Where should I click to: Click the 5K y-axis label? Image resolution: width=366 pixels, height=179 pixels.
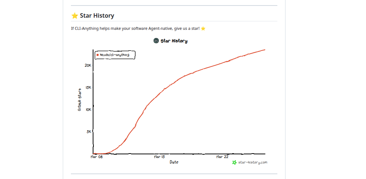tap(88, 131)
